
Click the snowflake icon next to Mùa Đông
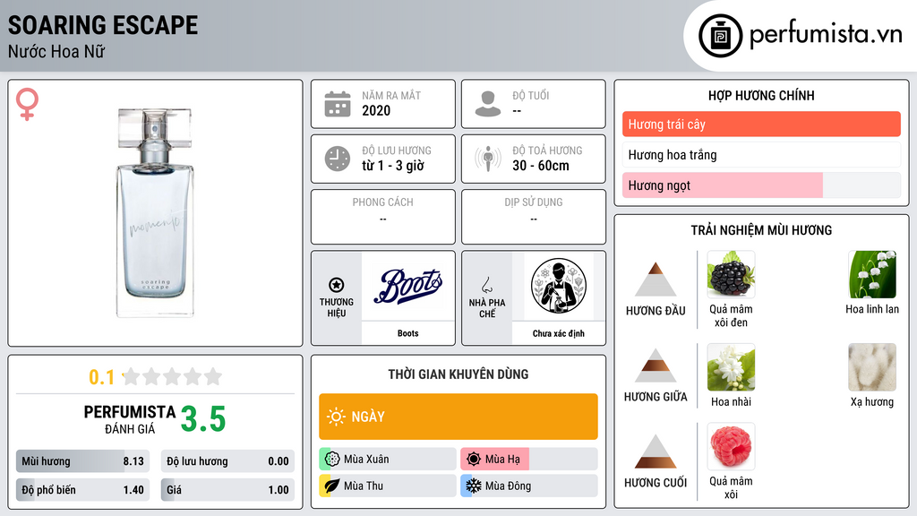[474, 486]
